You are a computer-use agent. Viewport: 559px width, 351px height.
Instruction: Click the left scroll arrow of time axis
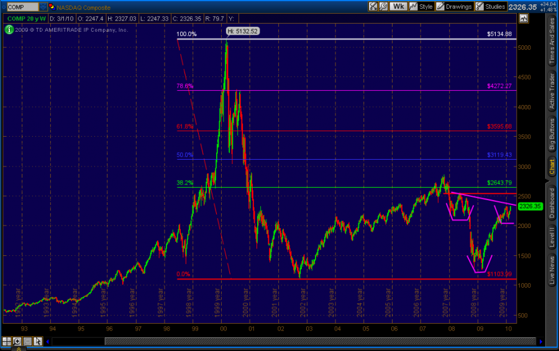(48, 341)
